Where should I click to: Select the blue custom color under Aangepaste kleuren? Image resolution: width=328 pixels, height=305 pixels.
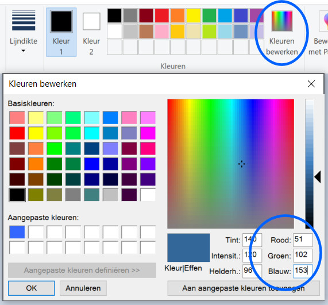tap(17, 232)
